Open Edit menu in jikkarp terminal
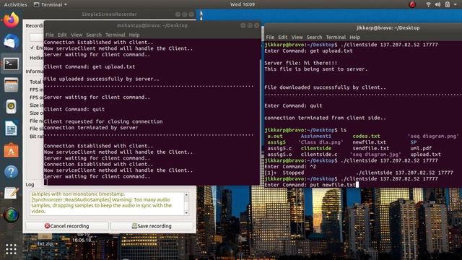Viewport: 462px width, 260px height. 282,37
